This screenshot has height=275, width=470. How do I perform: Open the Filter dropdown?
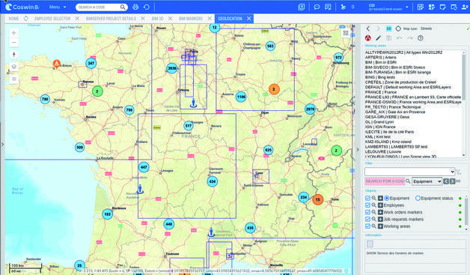409,172
